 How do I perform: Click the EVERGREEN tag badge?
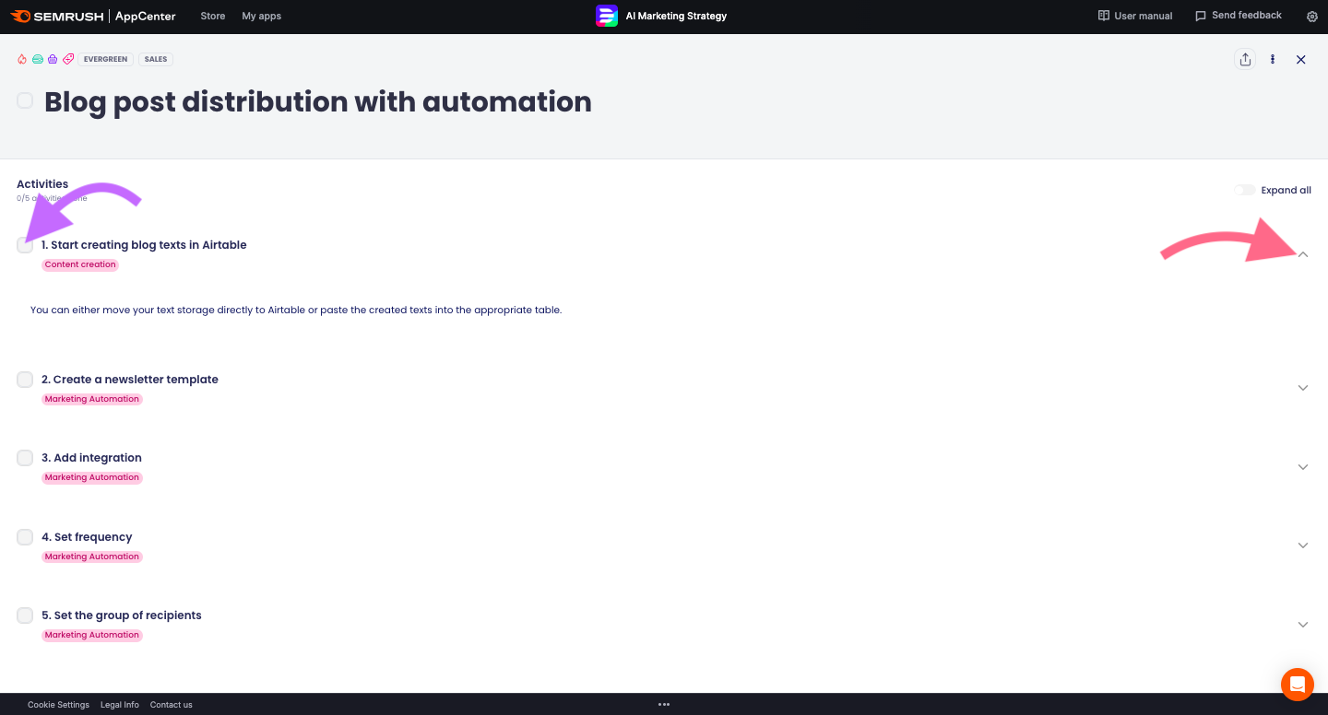coord(105,59)
